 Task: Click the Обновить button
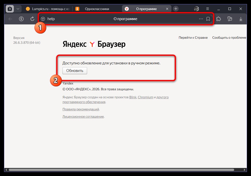[x=75, y=71]
